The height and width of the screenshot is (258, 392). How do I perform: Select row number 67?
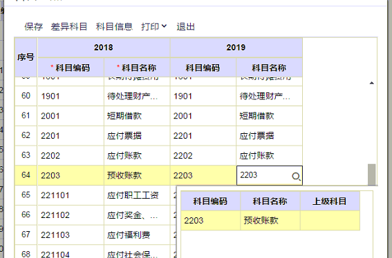coord(26,235)
